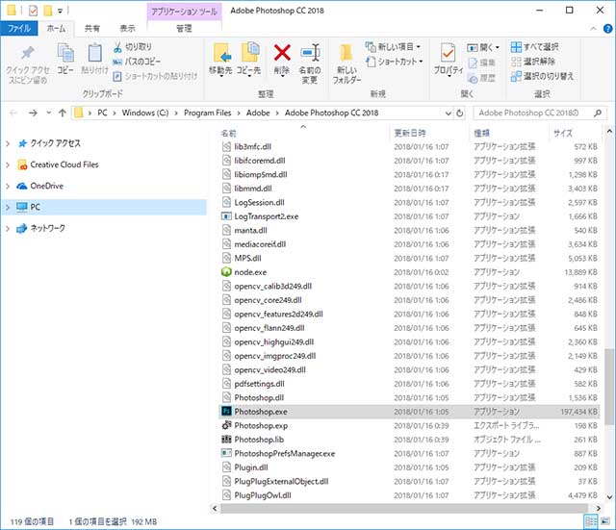Select Photoshop.dll file
Viewport: 616px width, 530px height.
click(x=410, y=397)
